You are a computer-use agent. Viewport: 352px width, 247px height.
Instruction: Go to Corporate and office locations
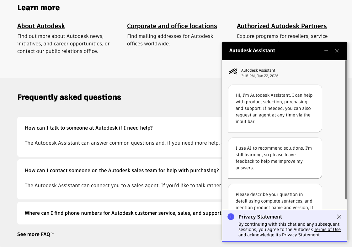[x=172, y=26]
